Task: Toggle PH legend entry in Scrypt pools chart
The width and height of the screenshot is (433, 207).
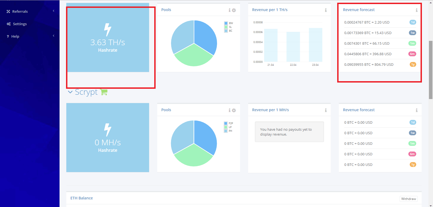Action: pyautogui.click(x=228, y=131)
